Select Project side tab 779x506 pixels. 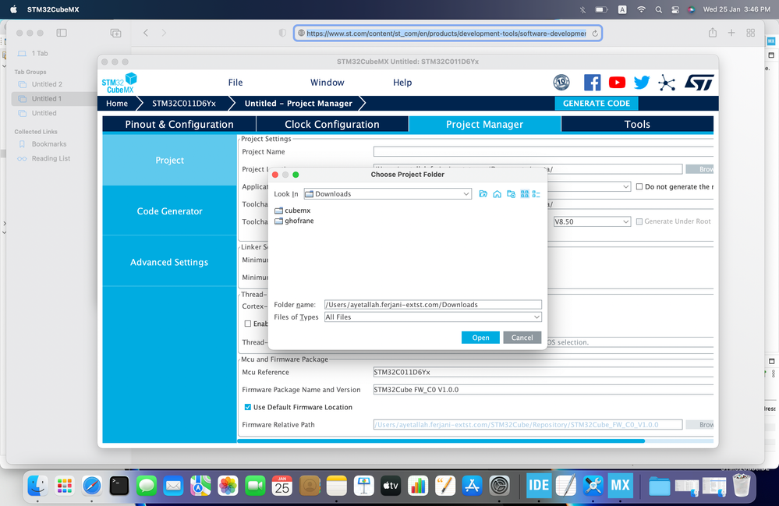[x=169, y=160]
